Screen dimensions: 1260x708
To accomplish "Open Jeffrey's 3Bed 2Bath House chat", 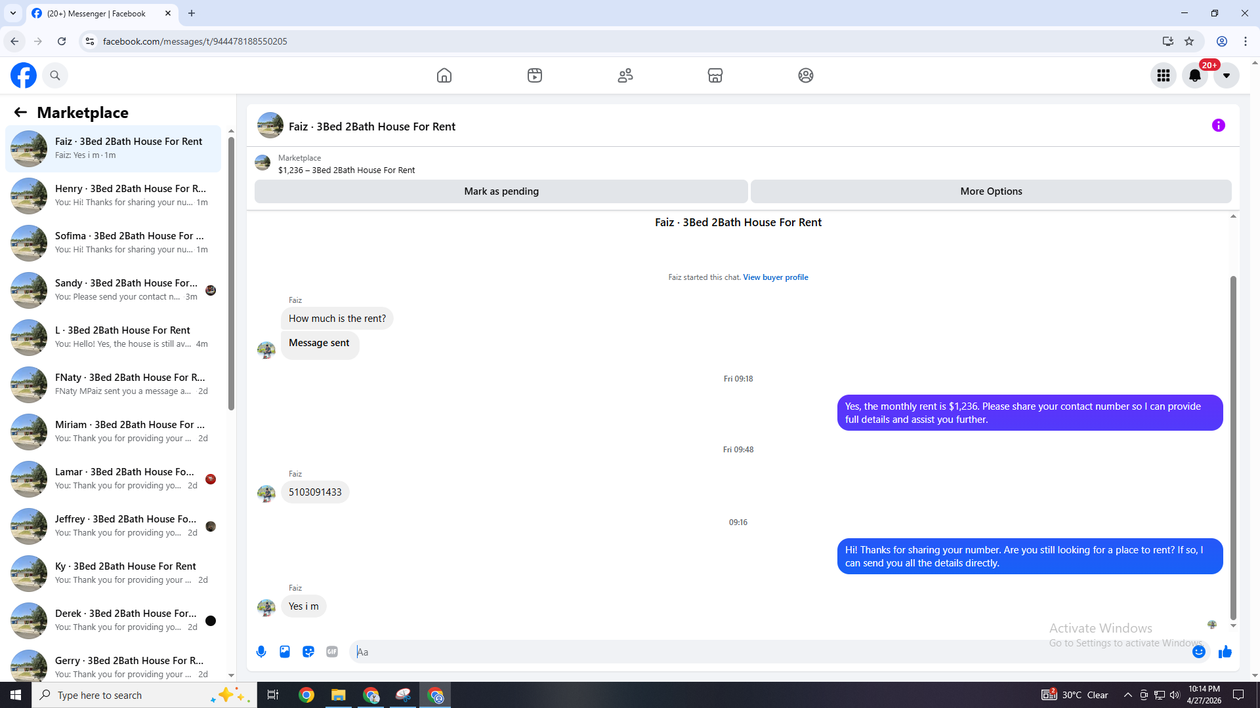I will 113,526.
